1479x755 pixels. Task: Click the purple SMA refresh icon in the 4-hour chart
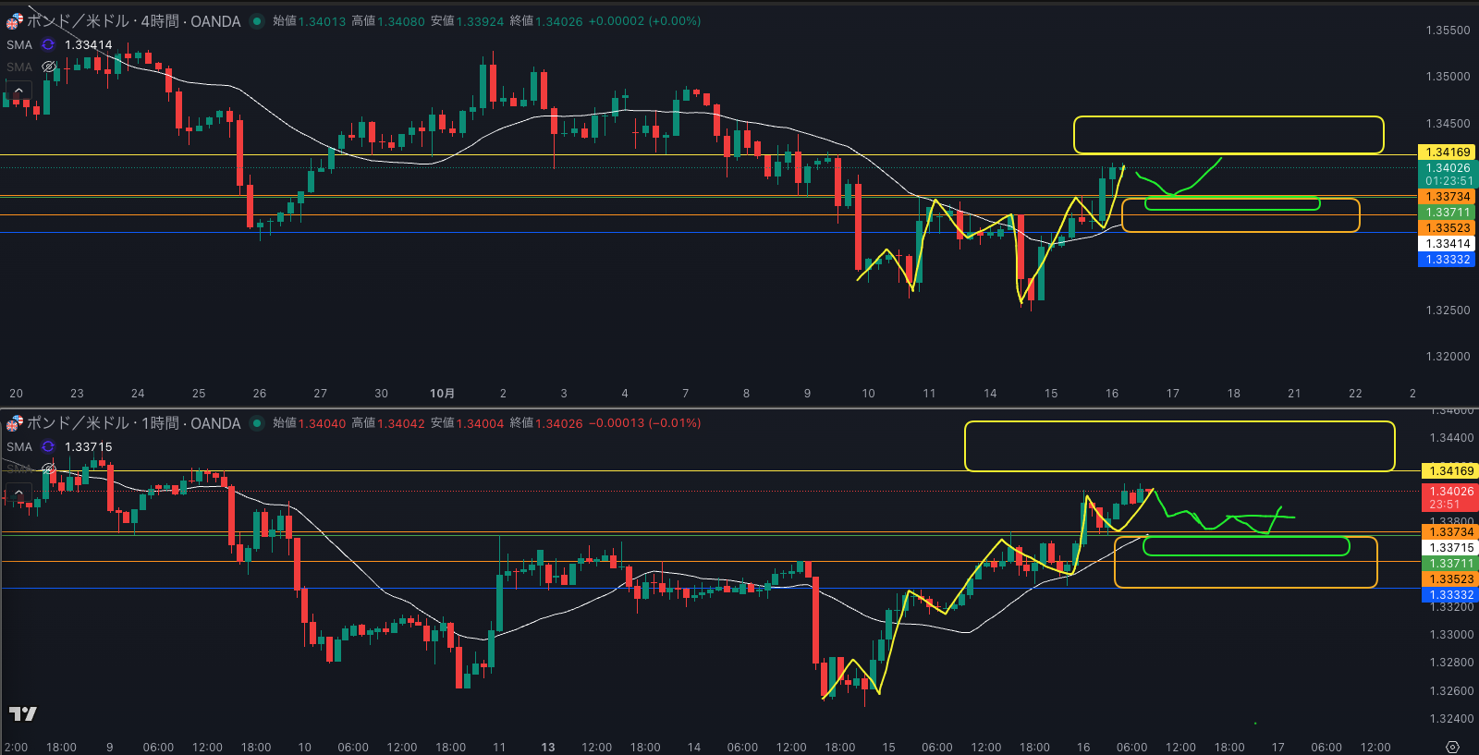[x=48, y=44]
